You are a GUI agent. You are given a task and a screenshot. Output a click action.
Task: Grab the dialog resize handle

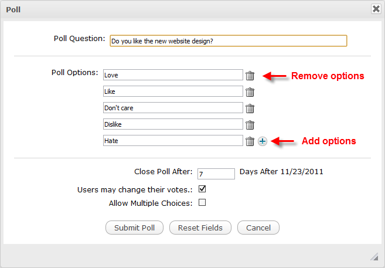pos(374,257)
